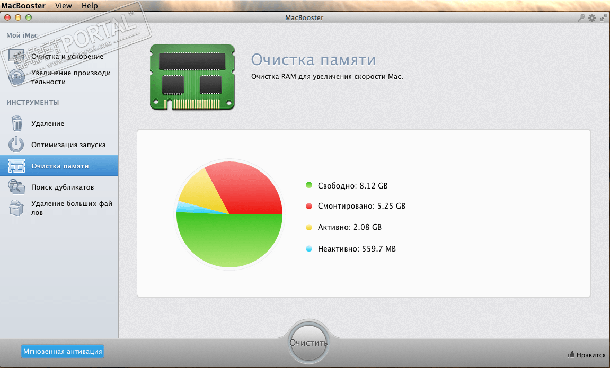The height and width of the screenshot is (368, 610).
Task: Click the yellow dot next to Активно
Action: (309, 227)
